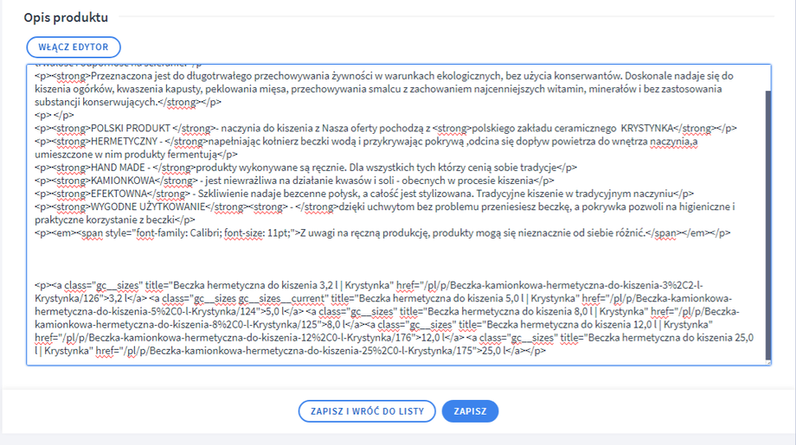Screen dimensions: 796x445
Task: Click 'umieszczone w nim produkty fermentują' text
Action: (x=126, y=155)
